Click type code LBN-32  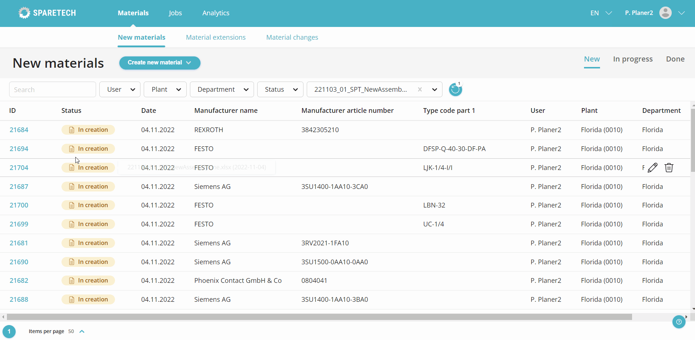(434, 205)
